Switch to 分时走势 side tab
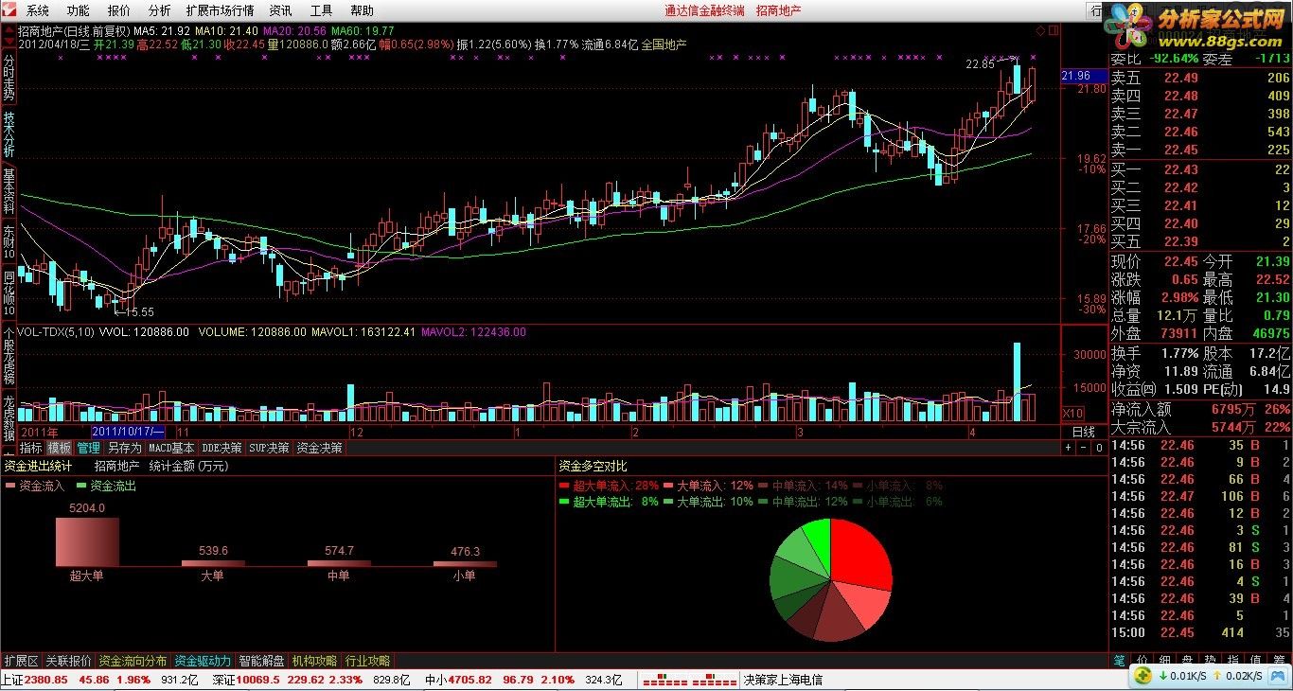Image resolution: width=1293 pixels, height=691 pixels. 9,78
